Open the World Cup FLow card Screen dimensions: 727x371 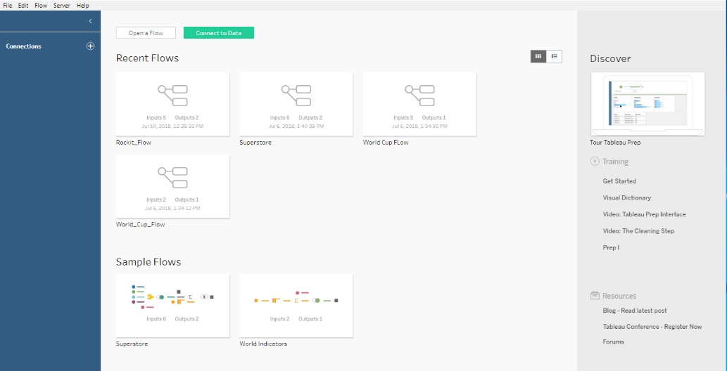[x=419, y=104]
